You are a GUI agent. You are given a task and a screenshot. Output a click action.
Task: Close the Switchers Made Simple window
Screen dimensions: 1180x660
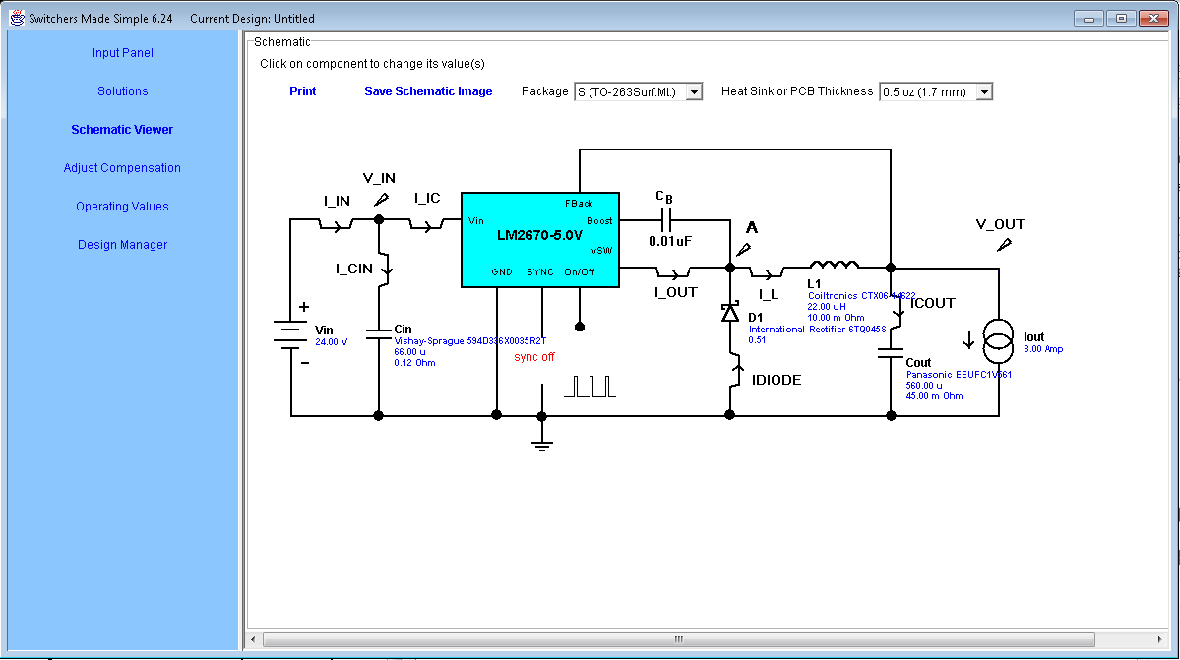click(1153, 18)
